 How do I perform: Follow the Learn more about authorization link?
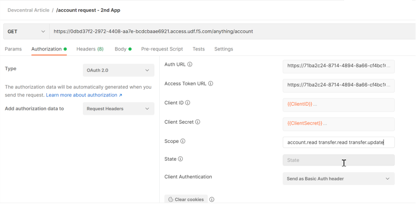tap(84, 95)
